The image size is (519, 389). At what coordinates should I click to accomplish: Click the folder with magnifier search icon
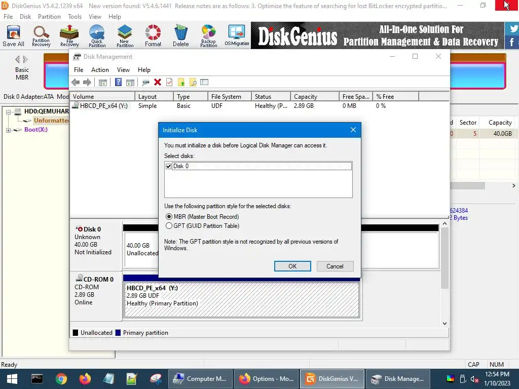(x=193, y=83)
